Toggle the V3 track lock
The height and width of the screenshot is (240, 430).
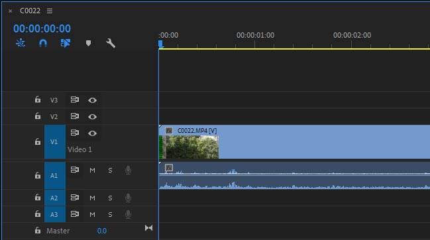(x=38, y=100)
